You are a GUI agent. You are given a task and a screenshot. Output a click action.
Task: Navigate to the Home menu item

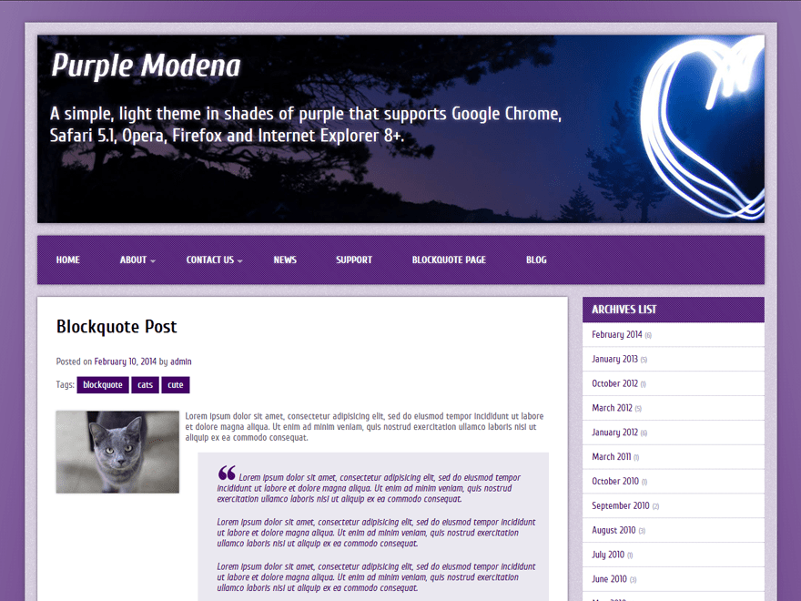(x=67, y=260)
